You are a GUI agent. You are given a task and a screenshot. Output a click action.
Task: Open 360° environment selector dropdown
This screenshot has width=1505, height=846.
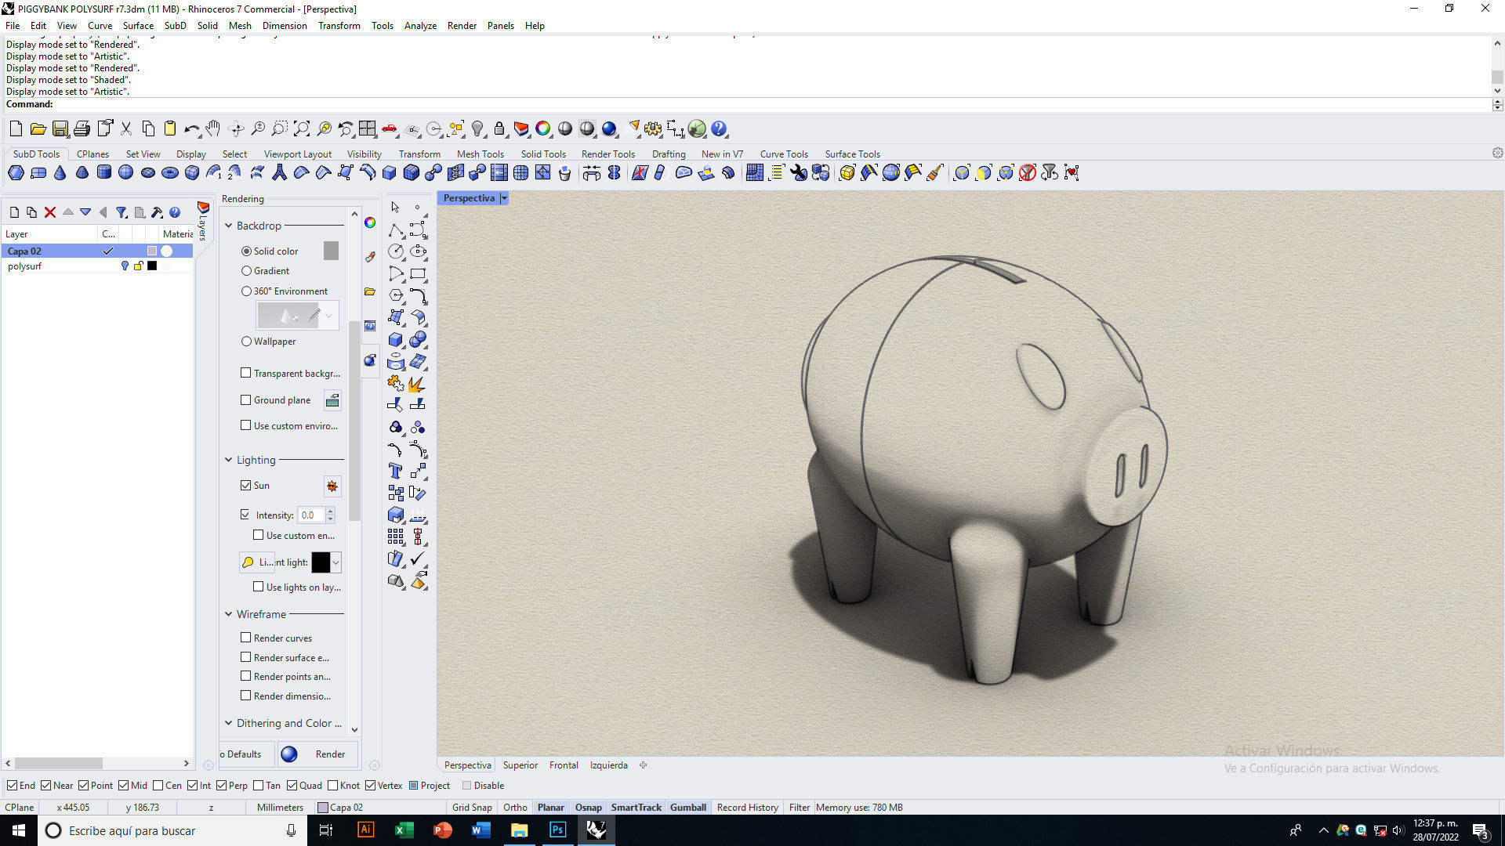pyautogui.click(x=329, y=316)
